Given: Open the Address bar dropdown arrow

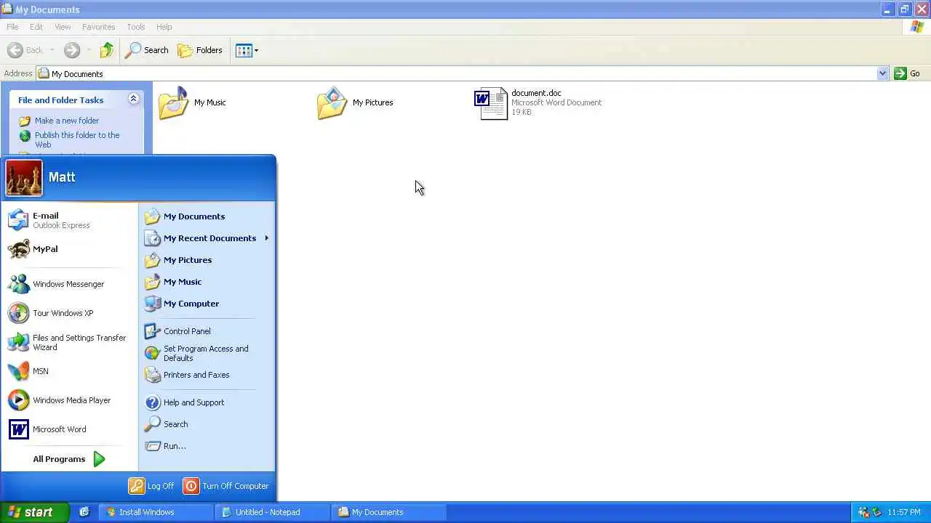Looking at the screenshot, I should (882, 73).
